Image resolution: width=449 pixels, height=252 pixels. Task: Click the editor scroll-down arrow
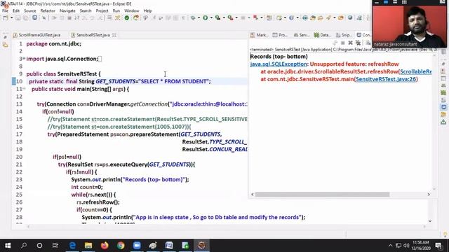coord(430,221)
